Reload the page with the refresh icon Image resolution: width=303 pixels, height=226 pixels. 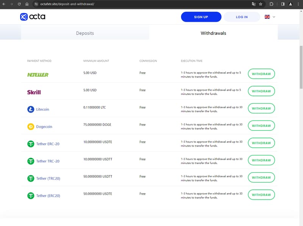[19, 4]
